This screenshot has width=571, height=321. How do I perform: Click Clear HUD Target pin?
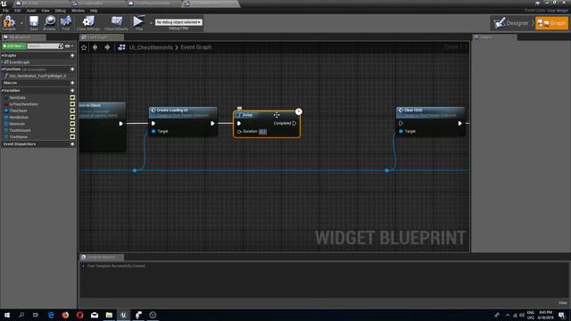pyautogui.click(x=401, y=131)
